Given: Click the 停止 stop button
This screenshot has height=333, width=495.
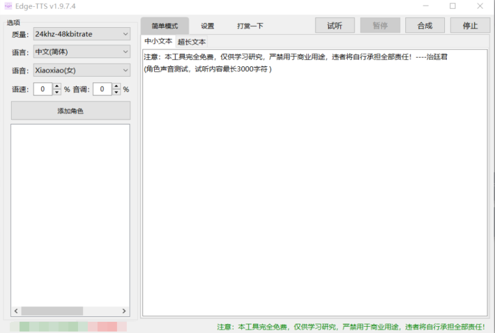Looking at the screenshot, I should click(x=470, y=25).
